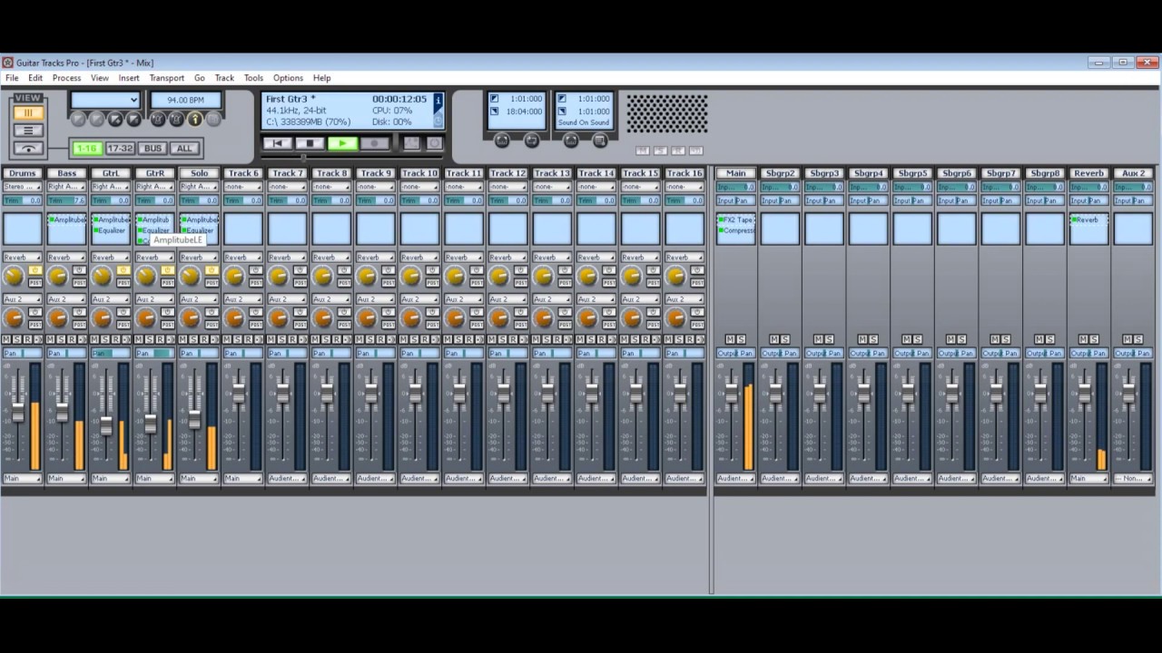Viewport: 1162px width, 653px height.
Task: Click the yellow-highlighted tuner icon
Action: (194, 119)
